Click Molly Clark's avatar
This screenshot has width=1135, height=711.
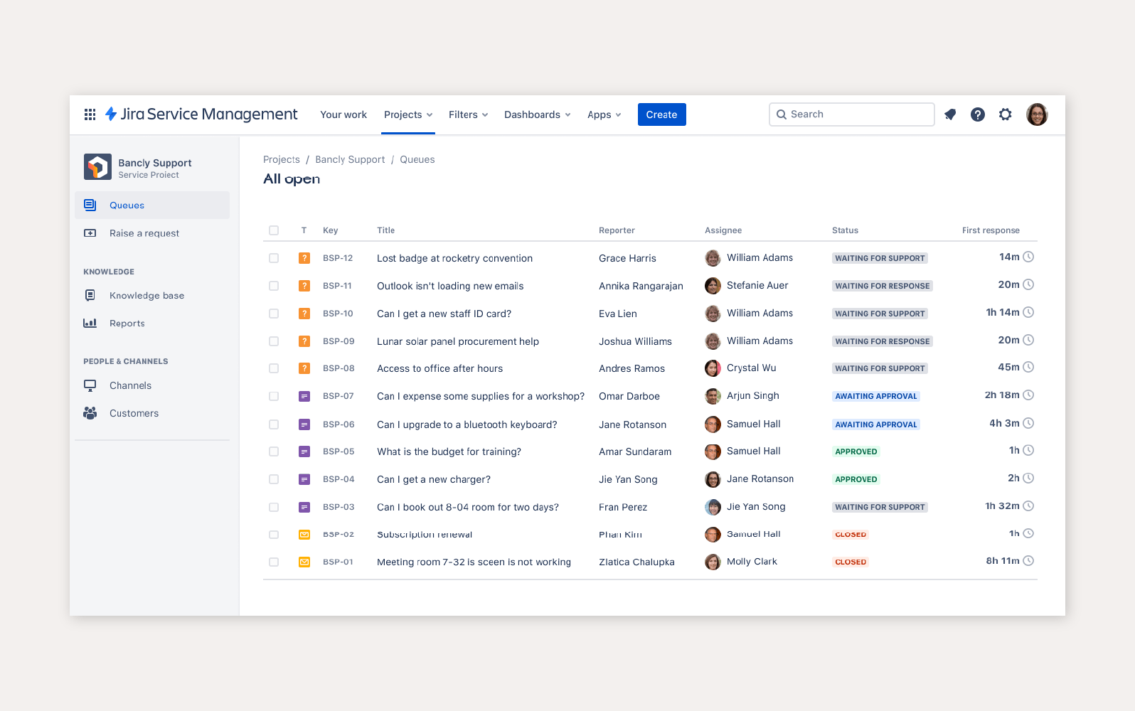tap(713, 562)
